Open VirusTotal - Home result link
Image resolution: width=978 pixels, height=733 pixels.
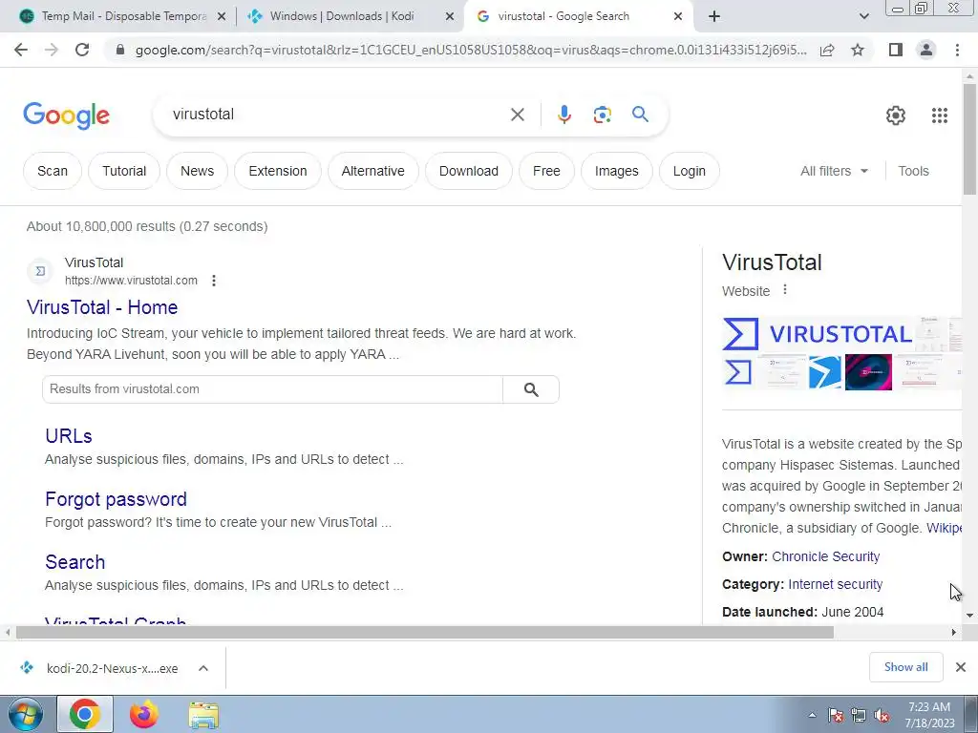coord(102,307)
